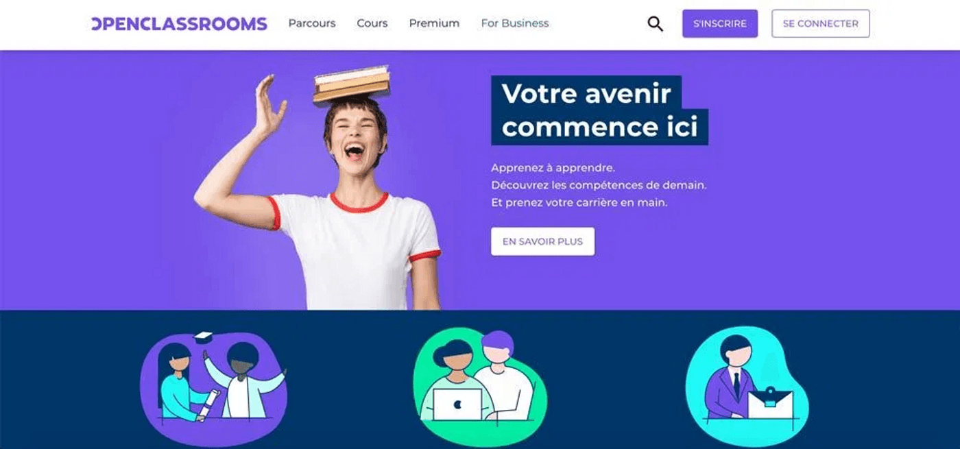Click the "Votre avenir commence ici" heading
The image size is (960, 449).
tap(599, 110)
